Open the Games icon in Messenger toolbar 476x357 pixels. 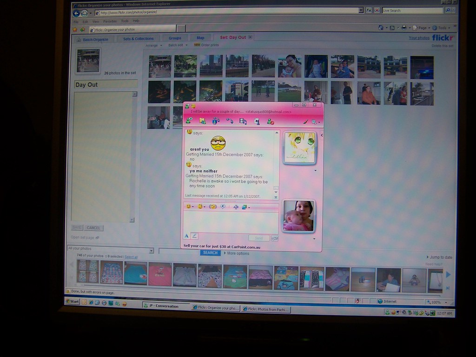(257, 122)
